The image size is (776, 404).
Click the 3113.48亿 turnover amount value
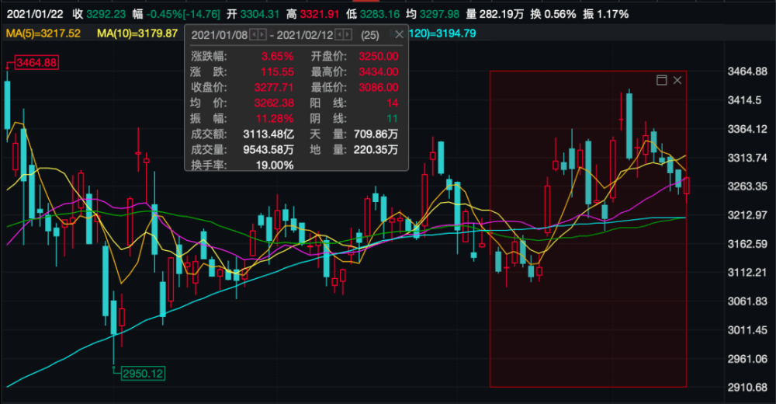[268, 134]
